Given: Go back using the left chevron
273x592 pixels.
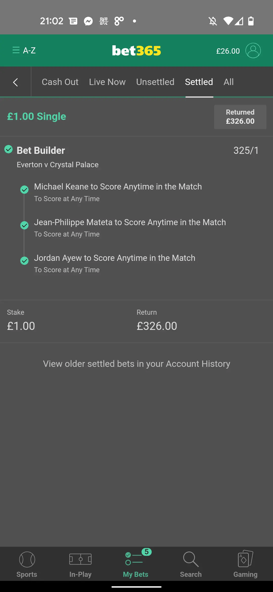Looking at the screenshot, I should (15, 82).
